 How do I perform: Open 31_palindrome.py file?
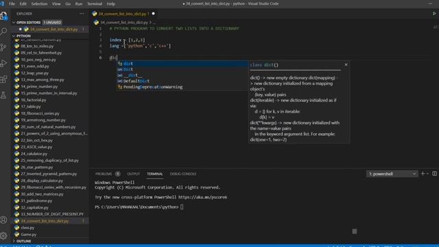click(x=36, y=201)
